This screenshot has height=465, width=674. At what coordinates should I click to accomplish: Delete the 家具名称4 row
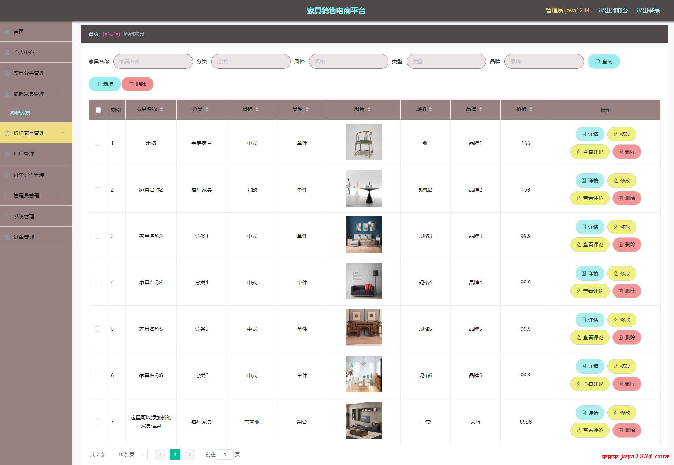627,291
